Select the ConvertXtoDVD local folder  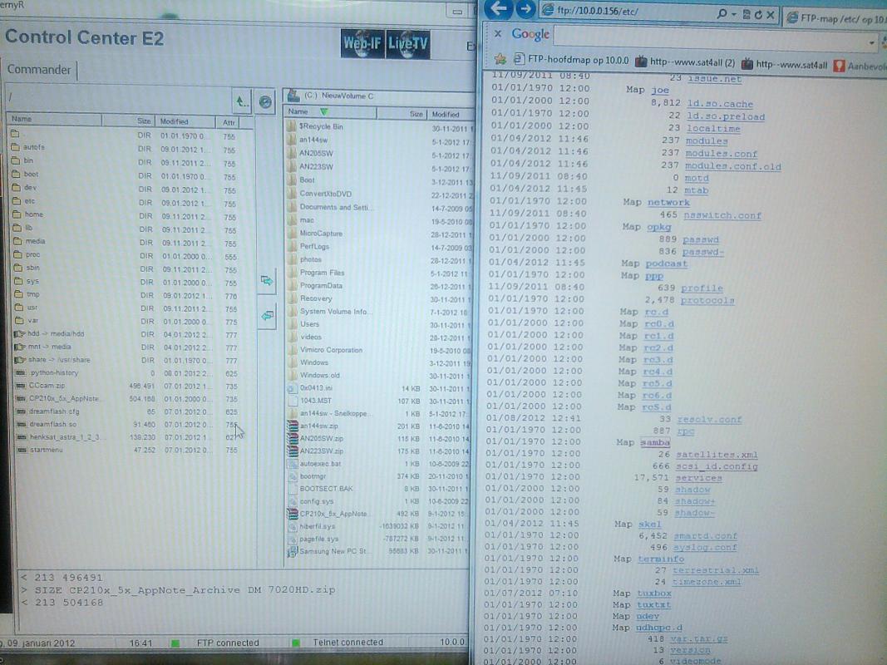coord(319,194)
